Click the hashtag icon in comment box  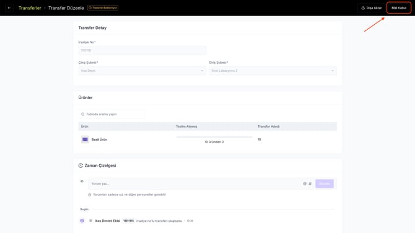310,183
